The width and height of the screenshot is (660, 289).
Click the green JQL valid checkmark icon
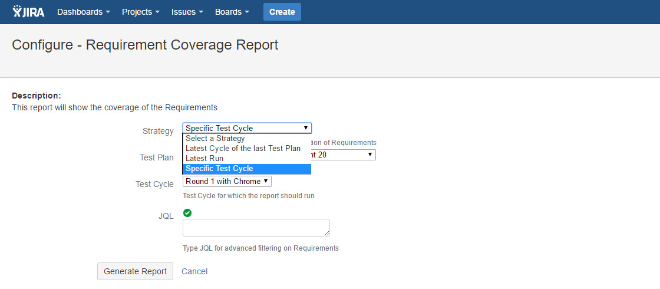pyautogui.click(x=187, y=213)
